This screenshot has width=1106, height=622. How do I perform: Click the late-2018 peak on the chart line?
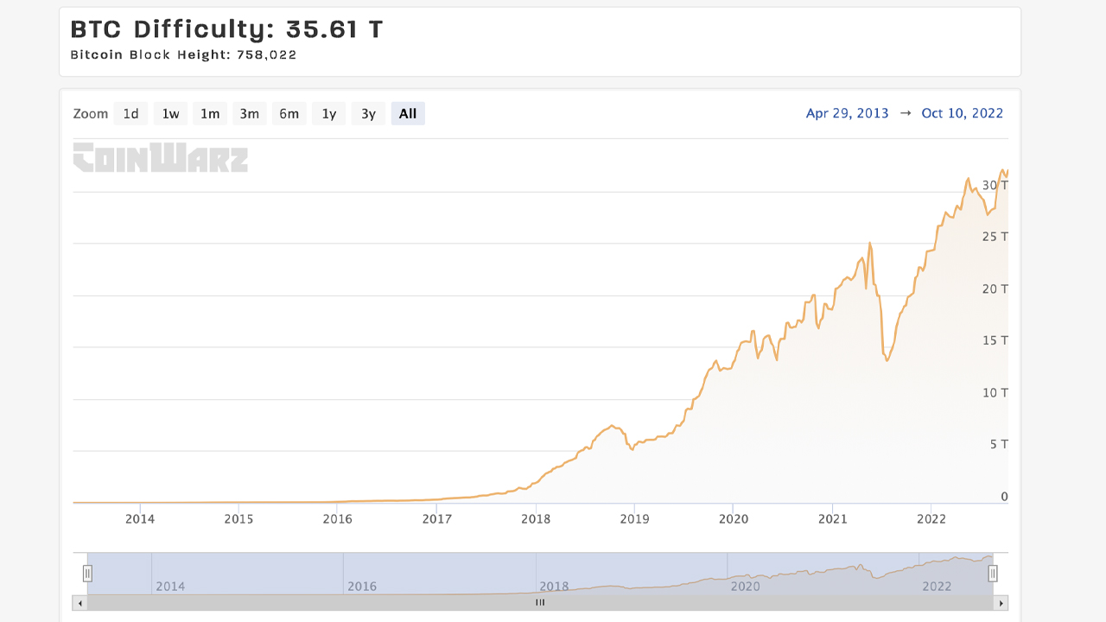[612, 426]
